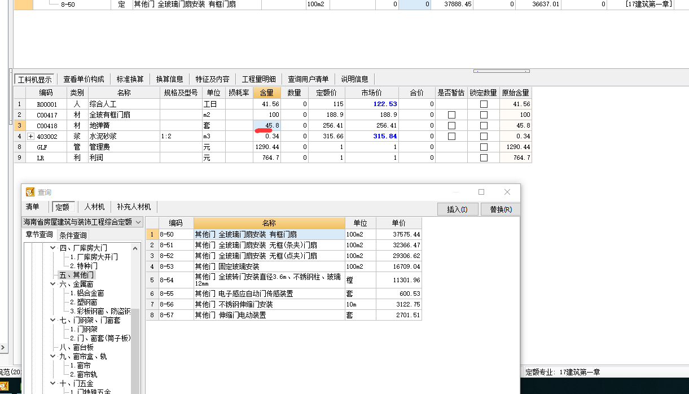The width and height of the screenshot is (689, 394).
Task: Click market price 122.53 for 综合人工
Action: click(x=372, y=104)
